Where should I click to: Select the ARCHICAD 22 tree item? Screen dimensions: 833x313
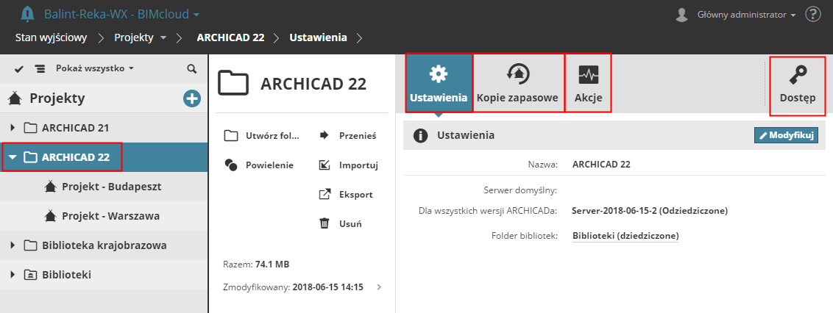[104, 157]
